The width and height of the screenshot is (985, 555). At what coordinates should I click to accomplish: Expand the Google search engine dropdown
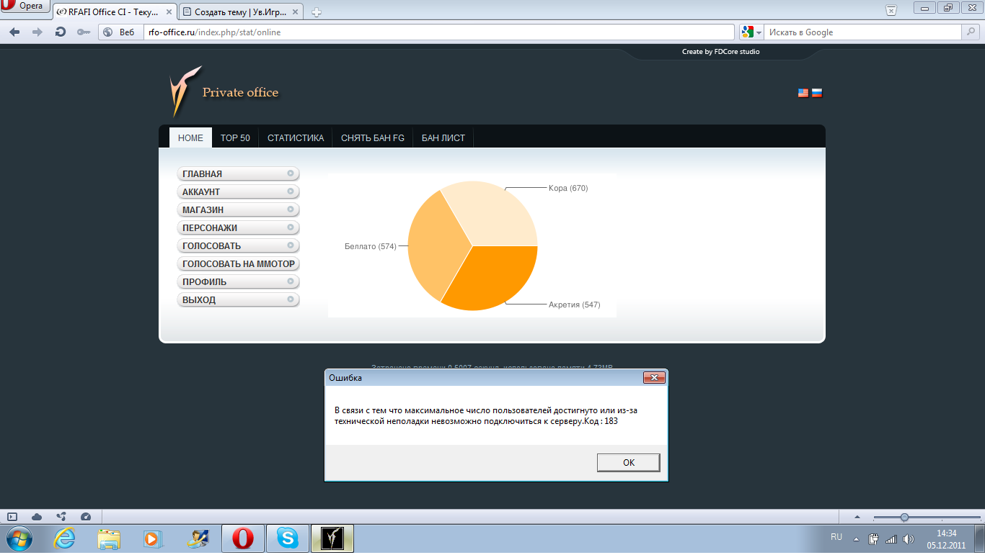click(751, 32)
